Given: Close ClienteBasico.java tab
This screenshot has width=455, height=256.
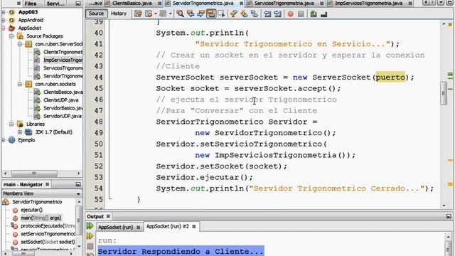Looking at the screenshot, I should pos(160,4).
